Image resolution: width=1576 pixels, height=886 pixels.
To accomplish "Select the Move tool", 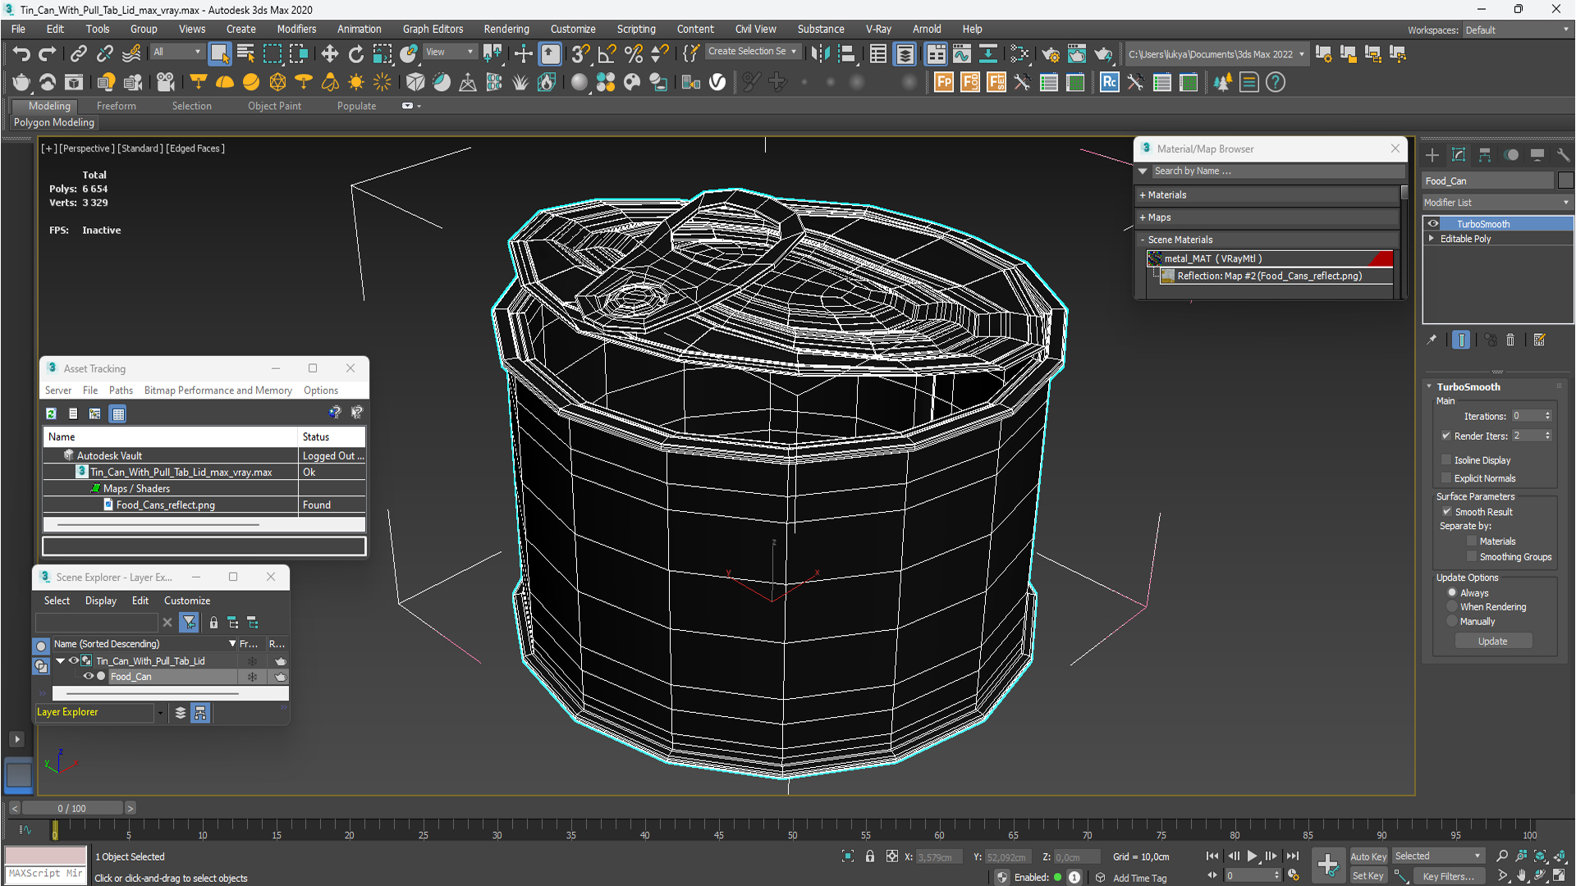I will [329, 54].
